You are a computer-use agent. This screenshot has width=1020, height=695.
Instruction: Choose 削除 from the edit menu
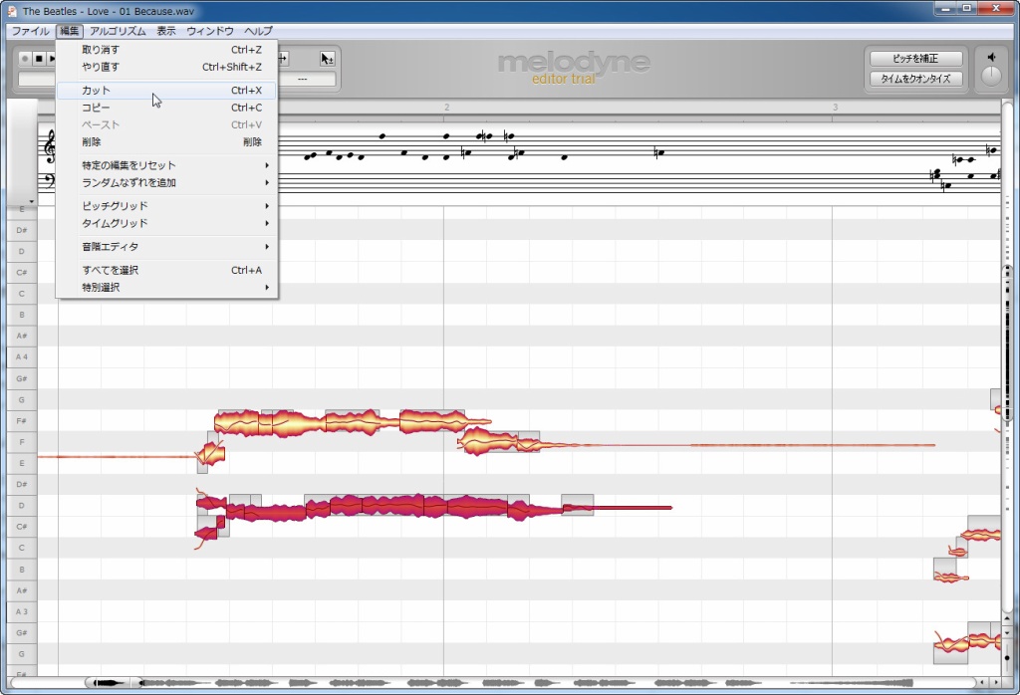pyautogui.click(x=167, y=141)
